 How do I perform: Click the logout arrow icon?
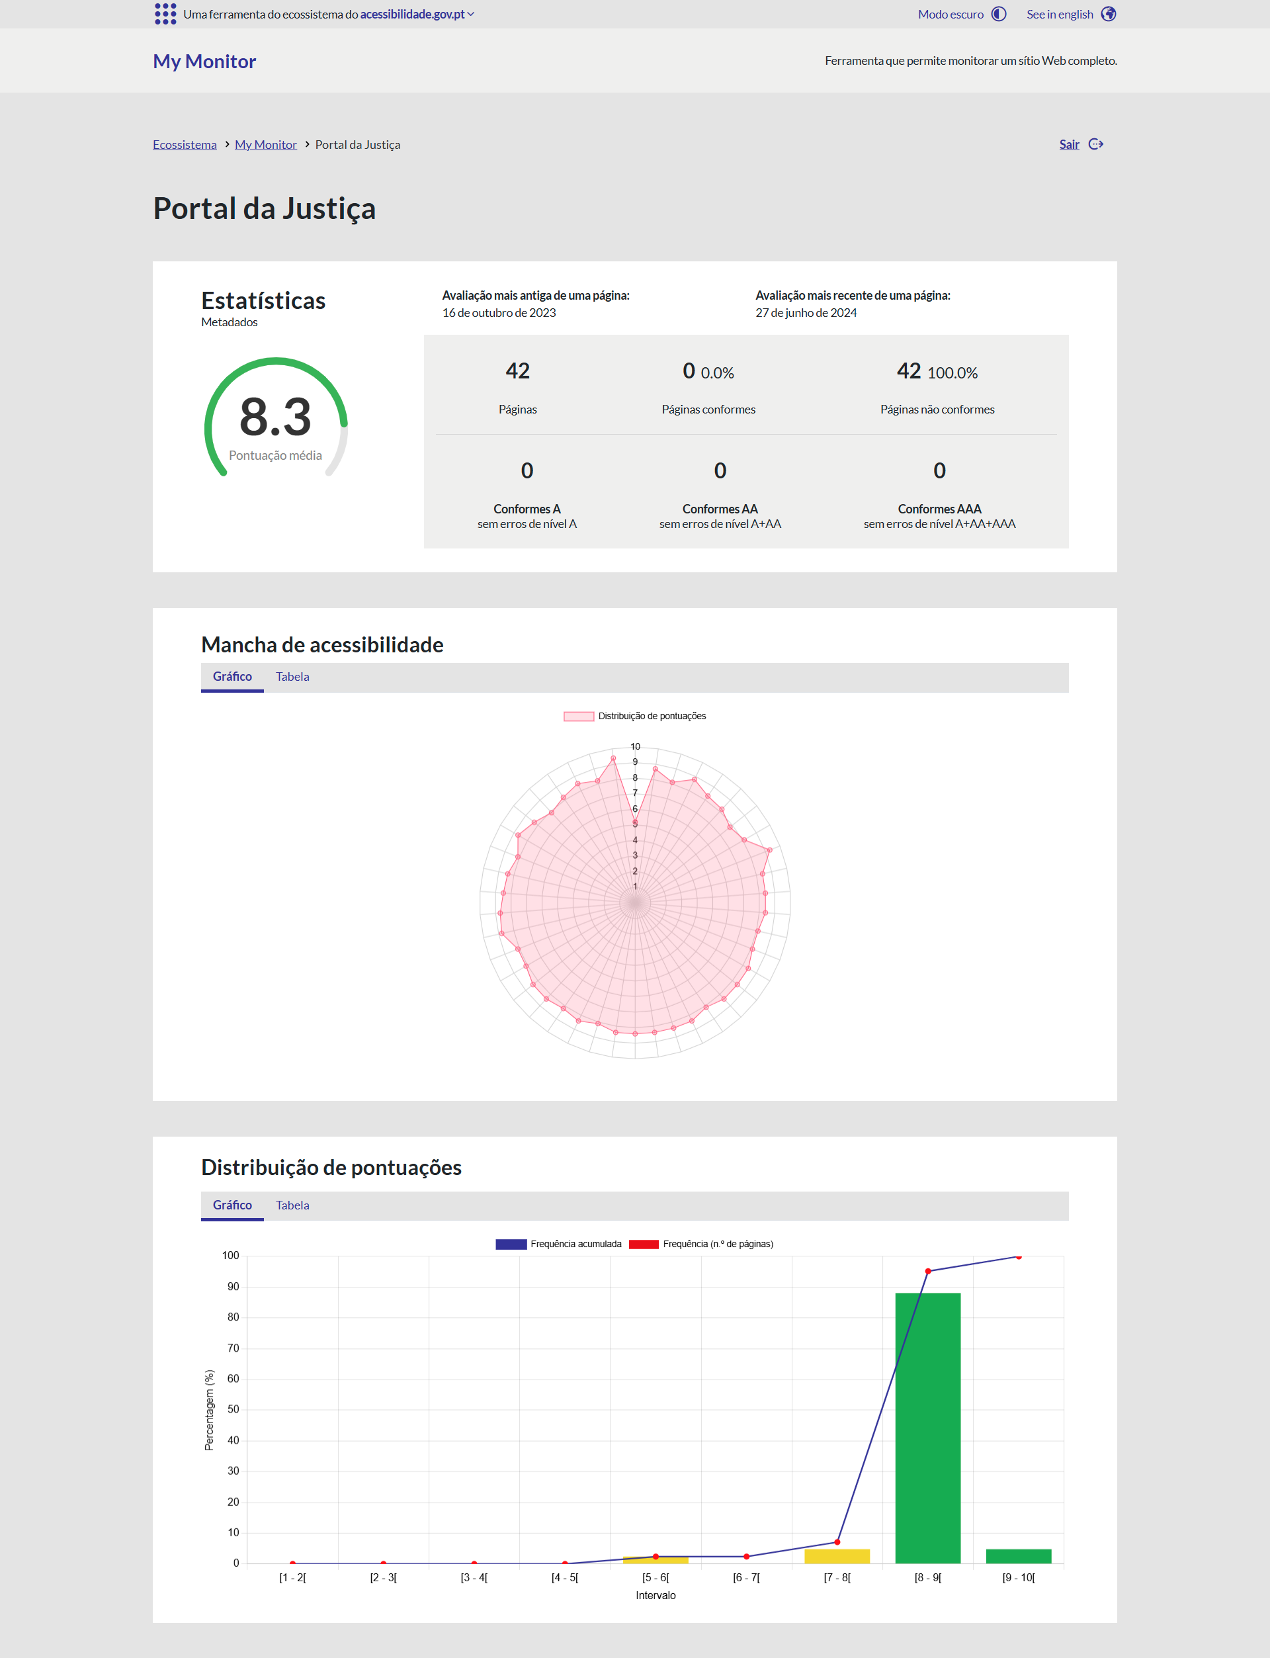pyautogui.click(x=1095, y=144)
